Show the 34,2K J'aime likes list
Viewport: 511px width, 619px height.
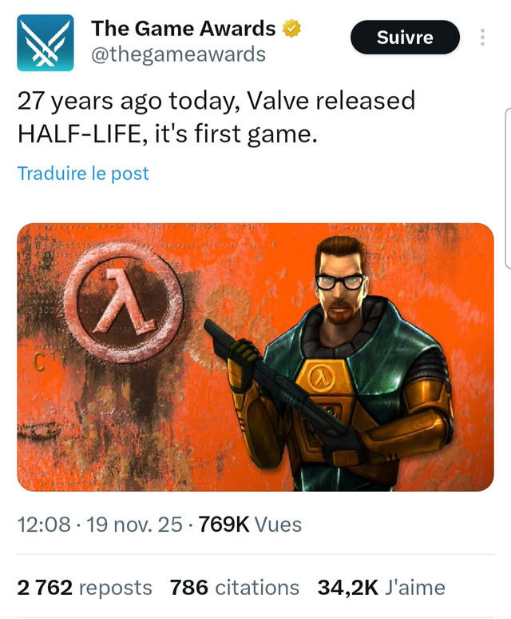coord(382,588)
